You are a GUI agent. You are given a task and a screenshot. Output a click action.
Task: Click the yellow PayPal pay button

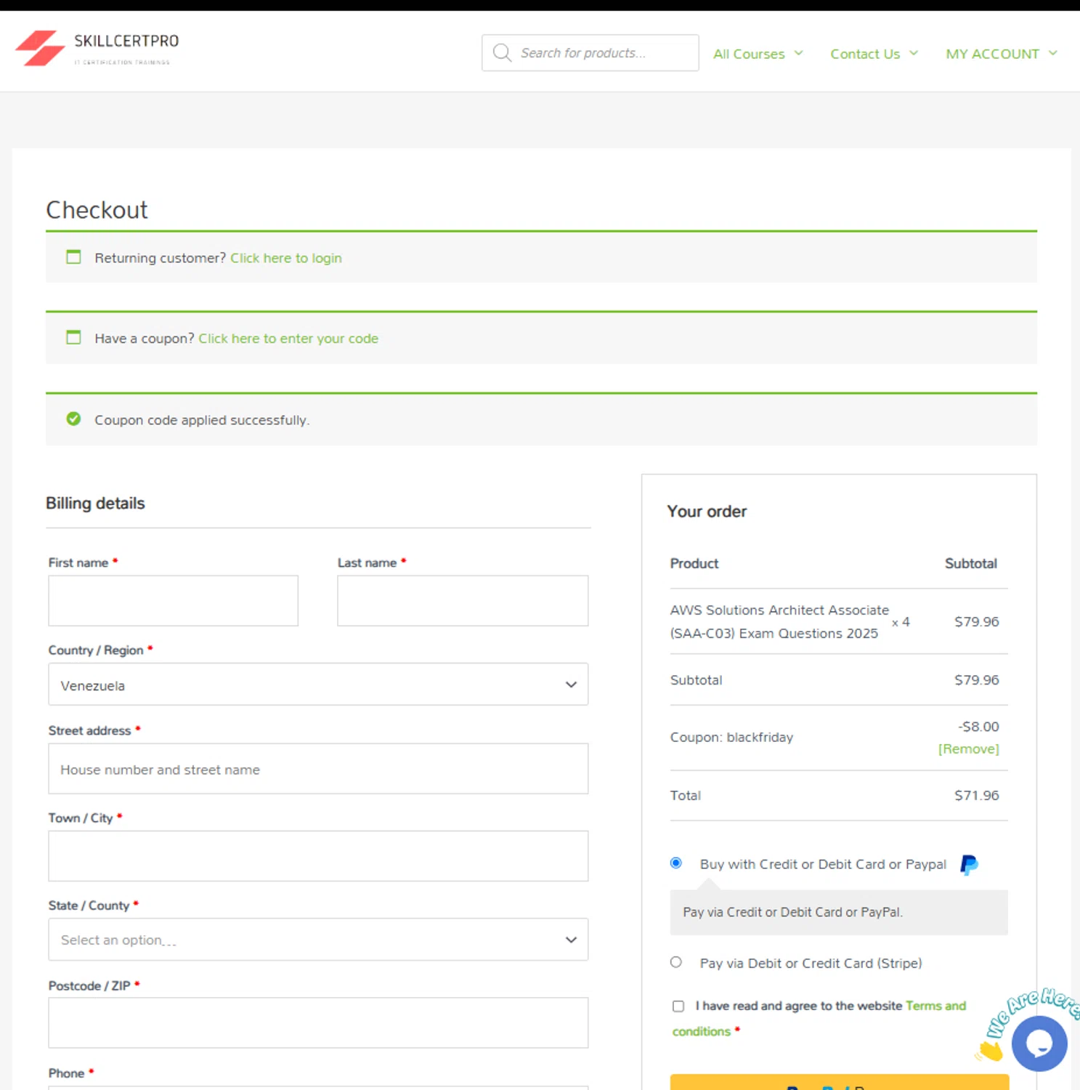[839, 1082]
